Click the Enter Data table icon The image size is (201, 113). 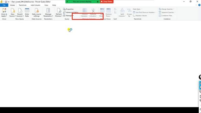27,10
